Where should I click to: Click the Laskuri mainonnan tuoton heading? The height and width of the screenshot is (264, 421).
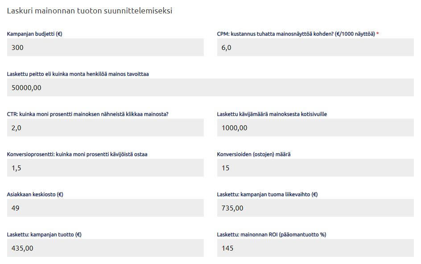[89, 10]
